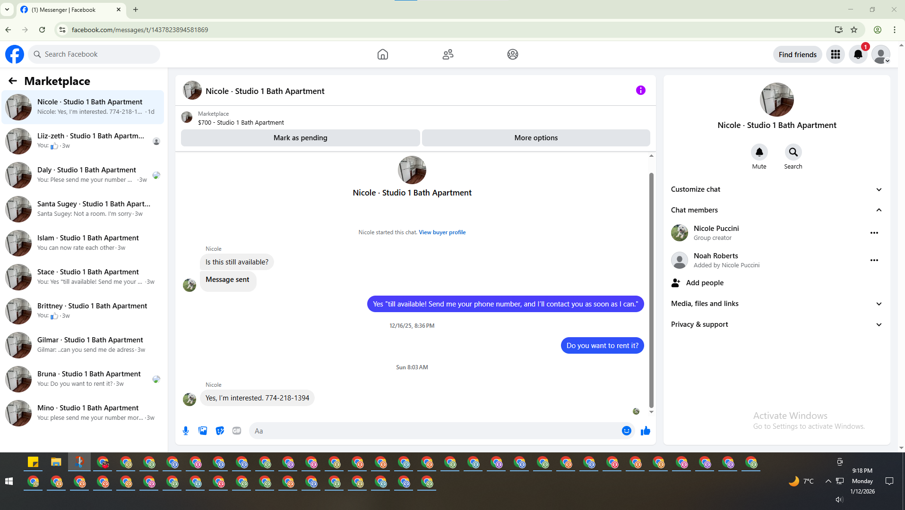This screenshot has height=510, width=905.
Task: Open a new browser tab
Action: click(136, 9)
